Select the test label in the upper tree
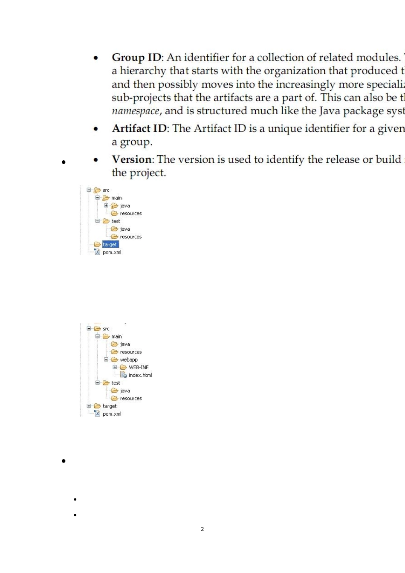405x573 pixels. pos(116,221)
